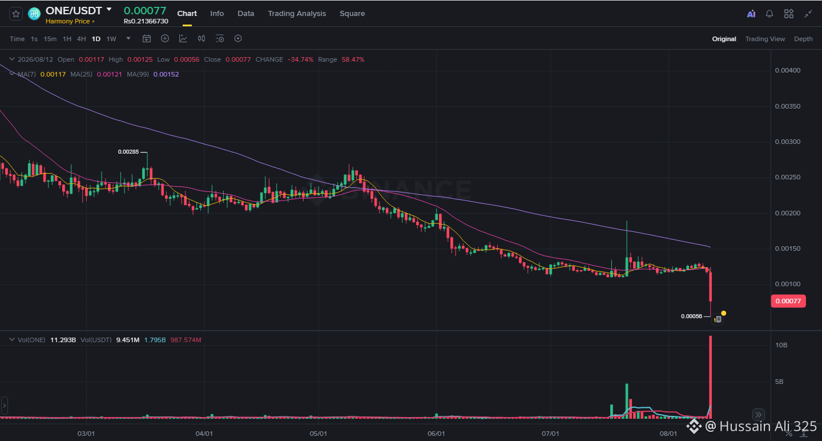Click the High value 0.00125

140,59
